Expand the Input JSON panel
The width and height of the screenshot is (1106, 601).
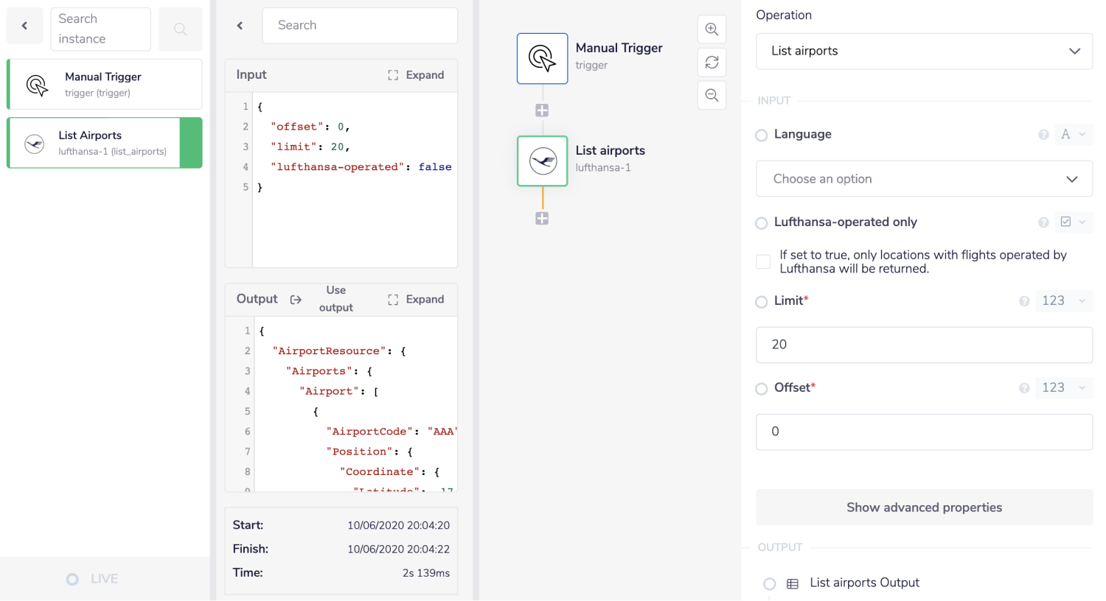click(417, 75)
